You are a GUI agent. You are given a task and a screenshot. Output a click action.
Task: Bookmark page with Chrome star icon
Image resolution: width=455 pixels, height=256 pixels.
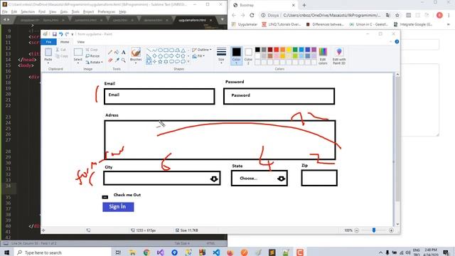pos(397,15)
